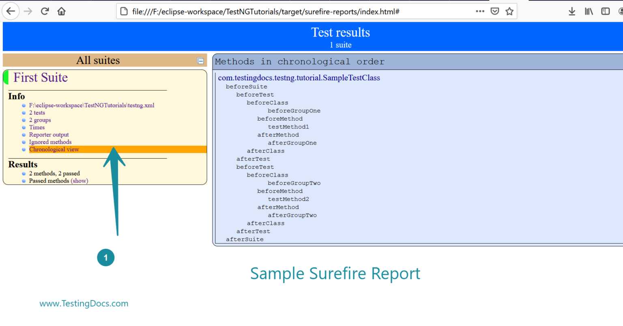Click the testMethod1 entry
The width and height of the screenshot is (623, 326).
click(288, 127)
